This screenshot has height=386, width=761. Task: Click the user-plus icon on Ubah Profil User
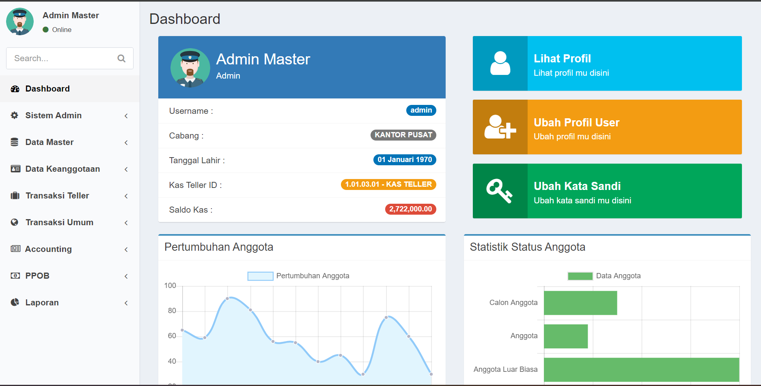[500, 127]
